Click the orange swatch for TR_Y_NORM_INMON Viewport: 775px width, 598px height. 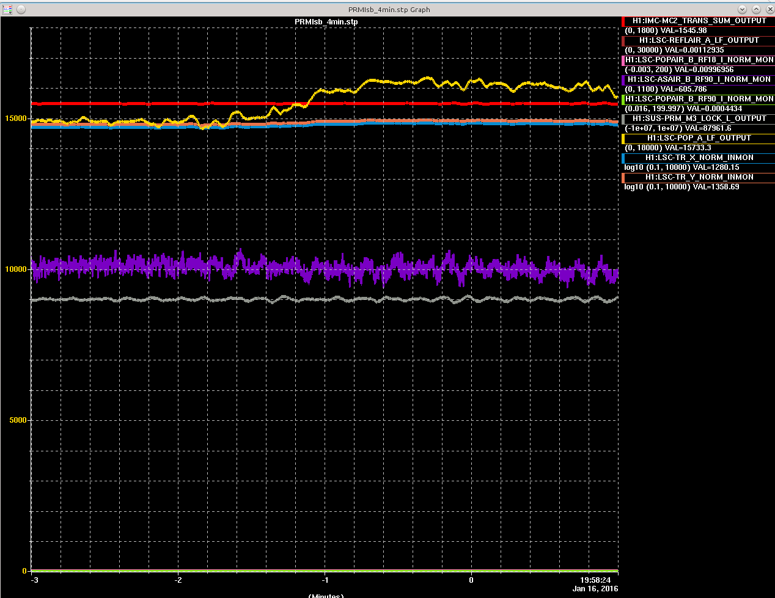pyautogui.click(x=623, y=177)
